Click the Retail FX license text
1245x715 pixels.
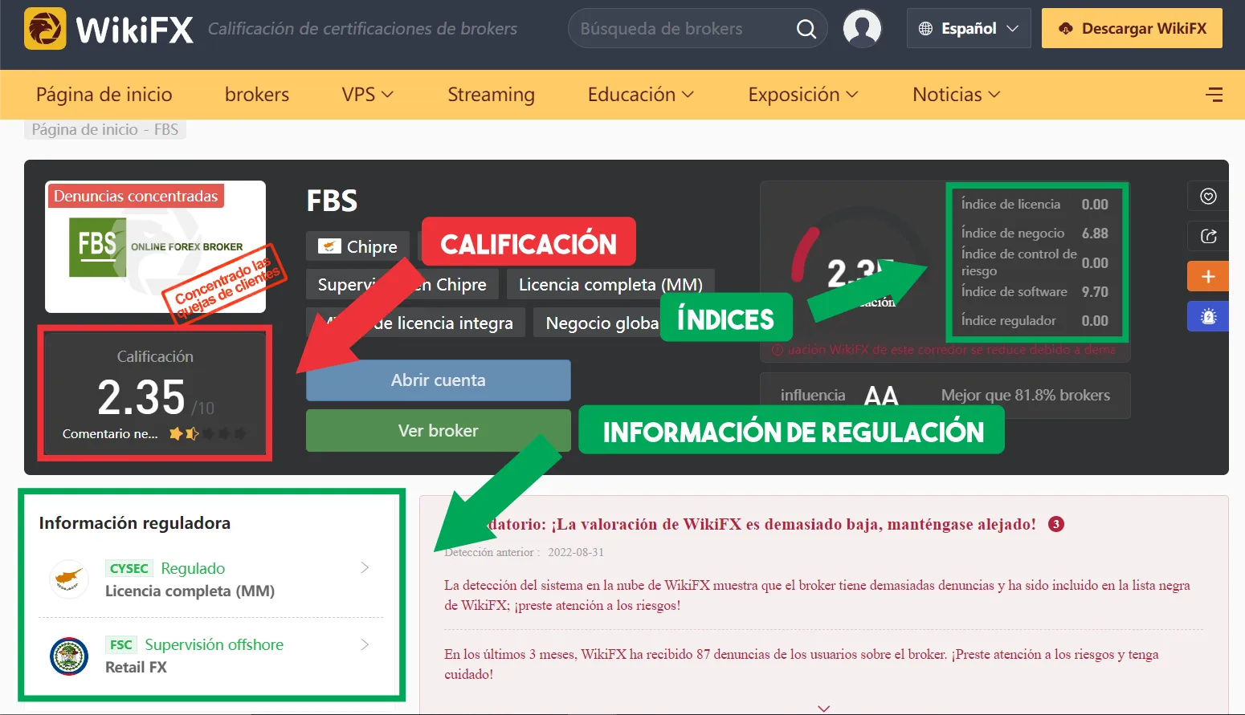point(137,667)
